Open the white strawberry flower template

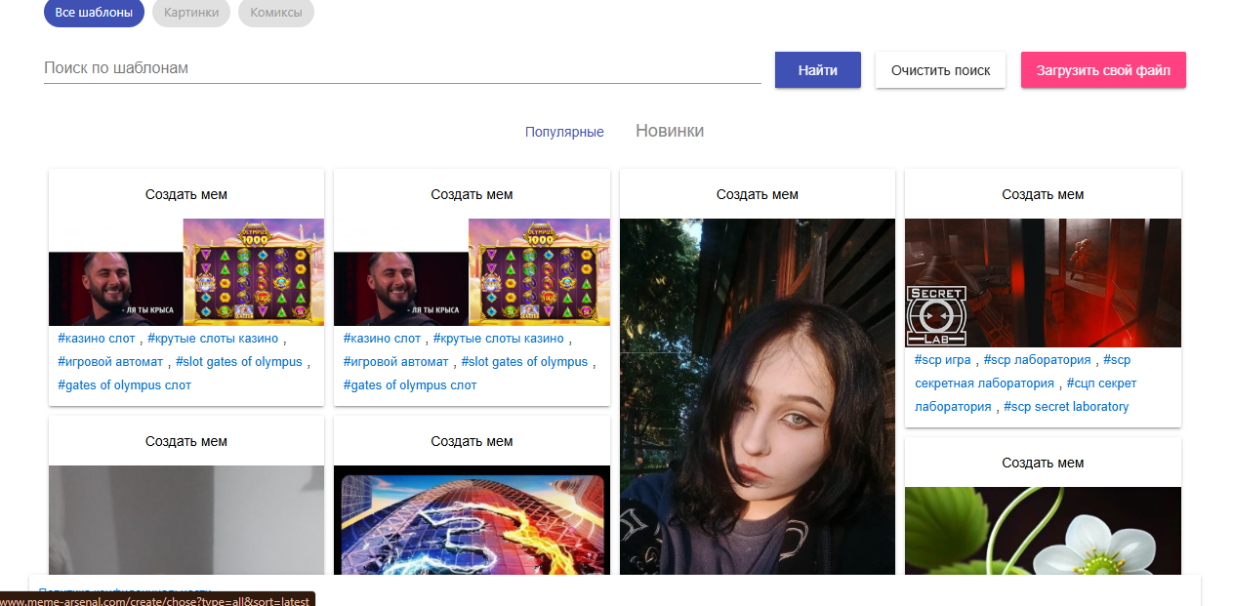1043,530
